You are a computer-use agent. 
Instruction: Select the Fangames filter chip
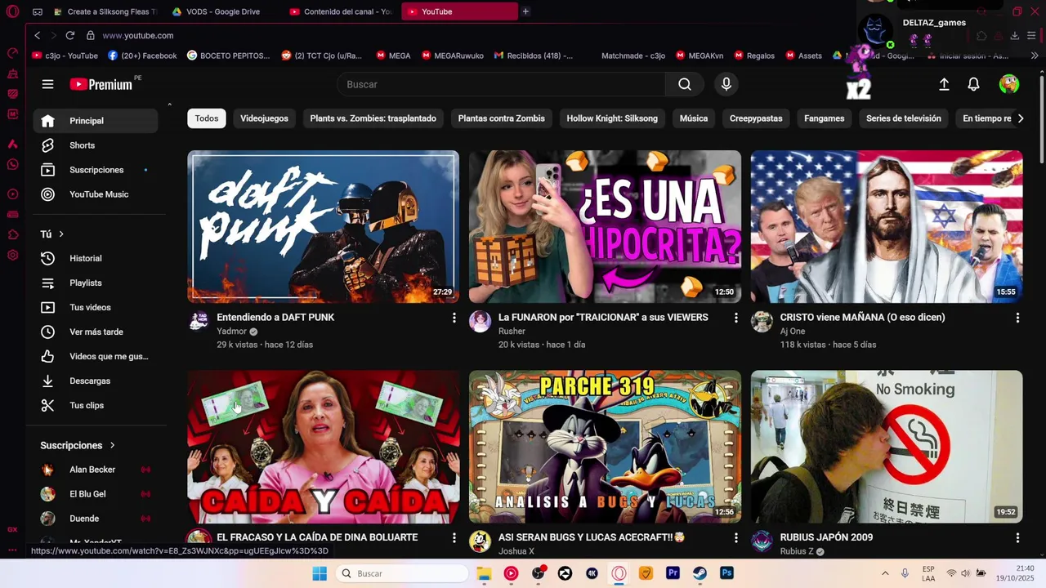[x=824, y=118]
